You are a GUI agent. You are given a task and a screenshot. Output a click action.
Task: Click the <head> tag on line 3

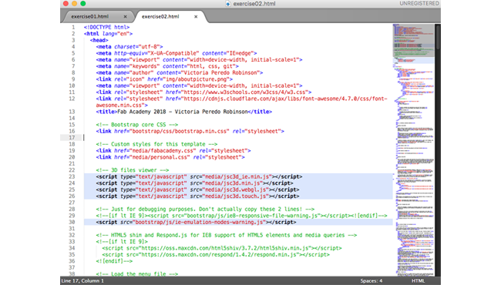point(99,40)
